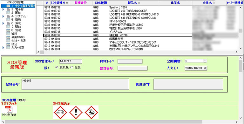
Task: Expand the 2. 電子管 tree node
Action: click(x=3, y=9)
